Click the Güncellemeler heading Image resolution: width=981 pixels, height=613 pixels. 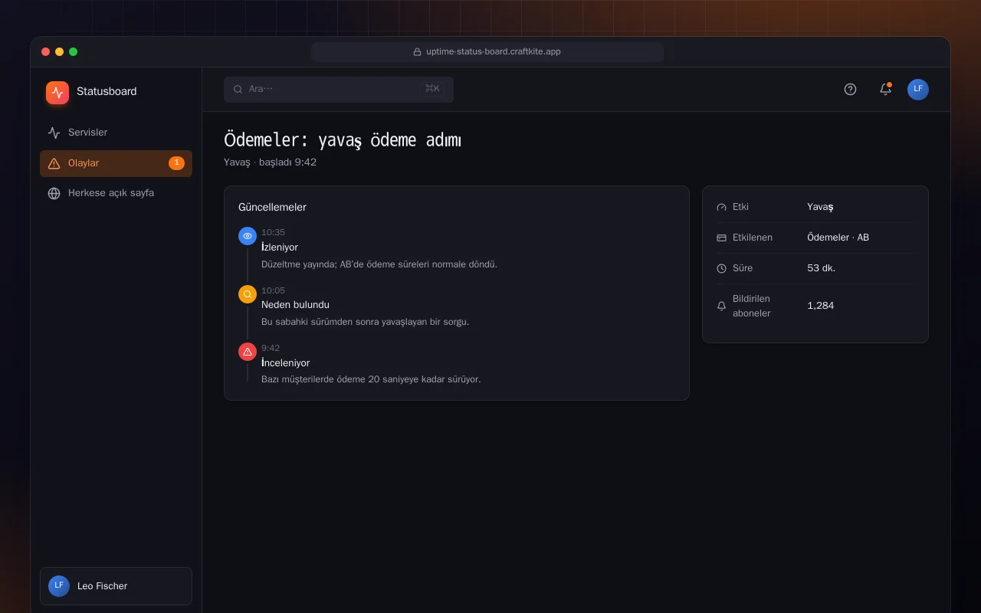(272, 207)
